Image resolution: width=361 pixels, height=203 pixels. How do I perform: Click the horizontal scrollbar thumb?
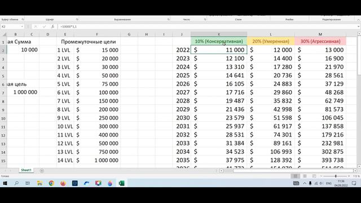tap(293, 170)
